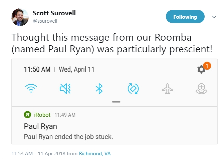Open the Richmond, VA location link
Viewport: 224px width, 160px height.
95,154
